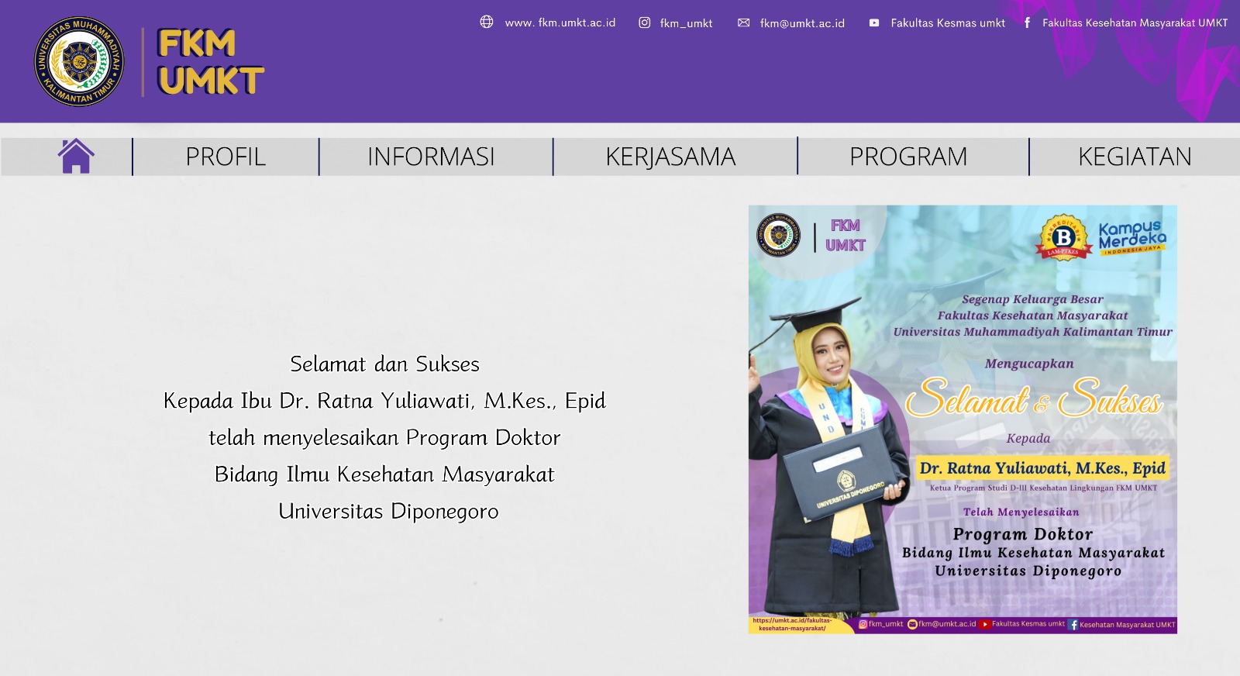
Task: Open the KEGIATAN menu
Action: (1135, 157)
